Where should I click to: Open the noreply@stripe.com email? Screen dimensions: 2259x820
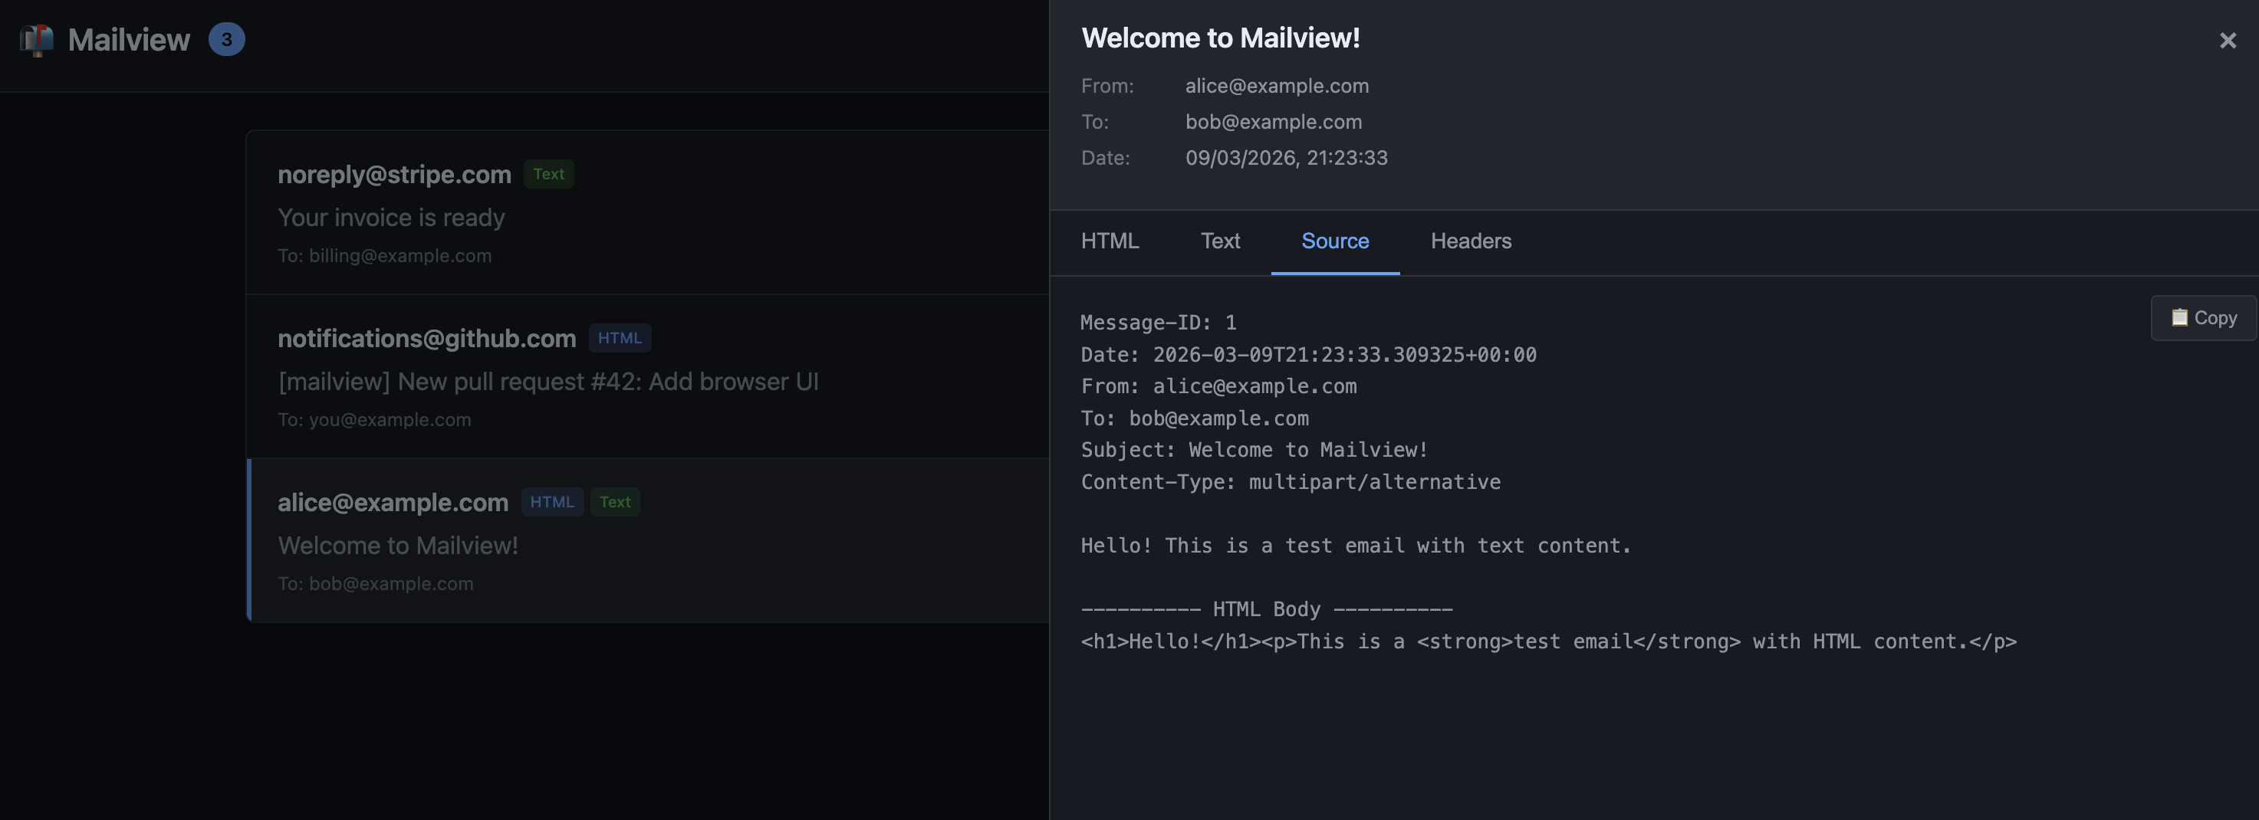(x=648, y=213)
